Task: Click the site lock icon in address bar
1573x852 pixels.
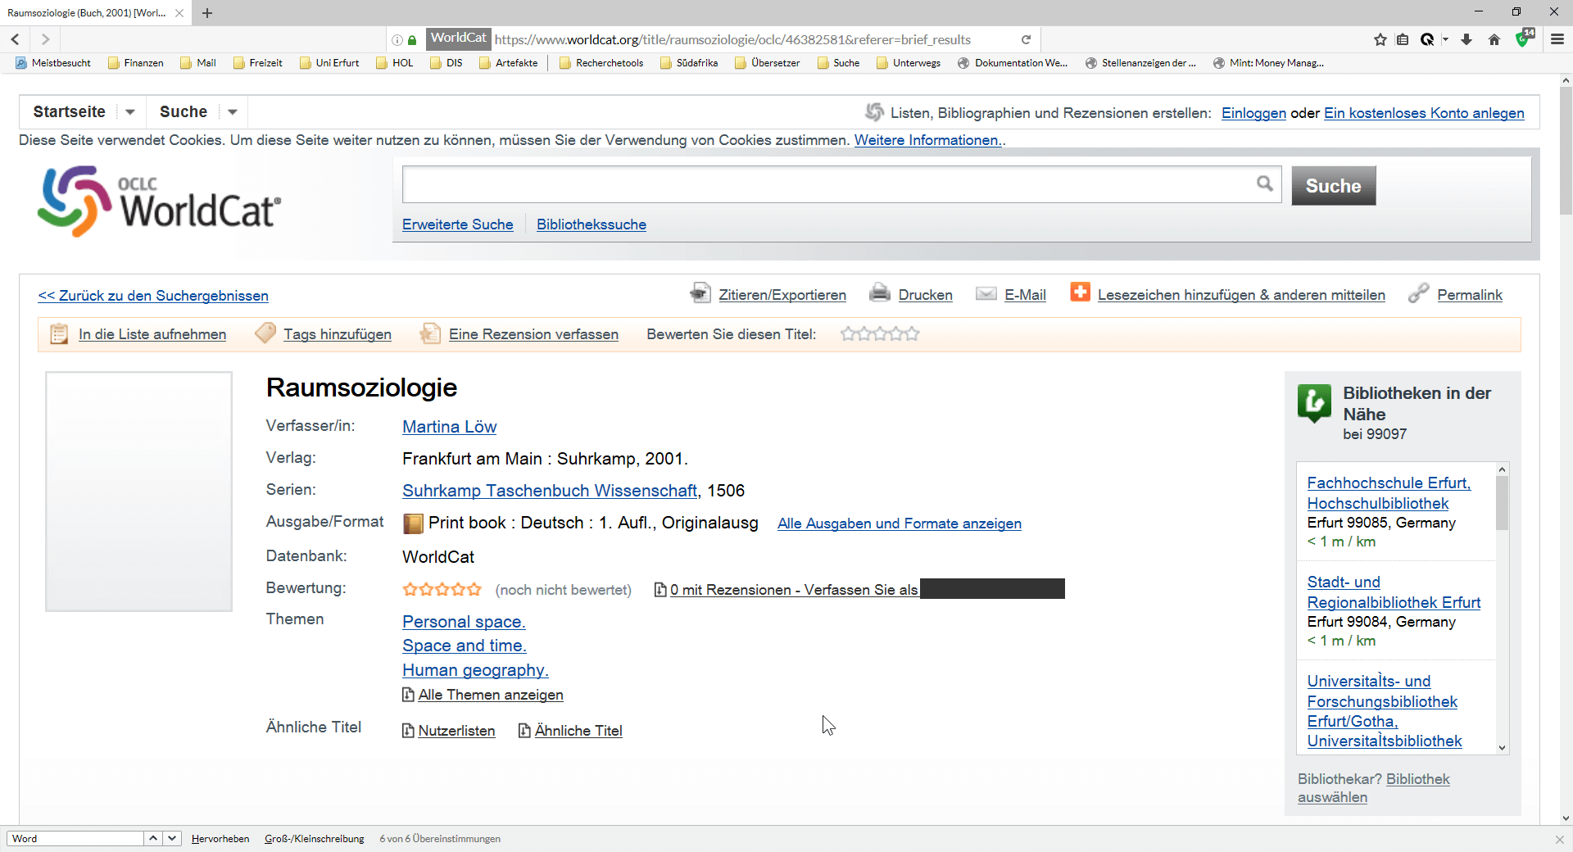Action: (412, 39)
